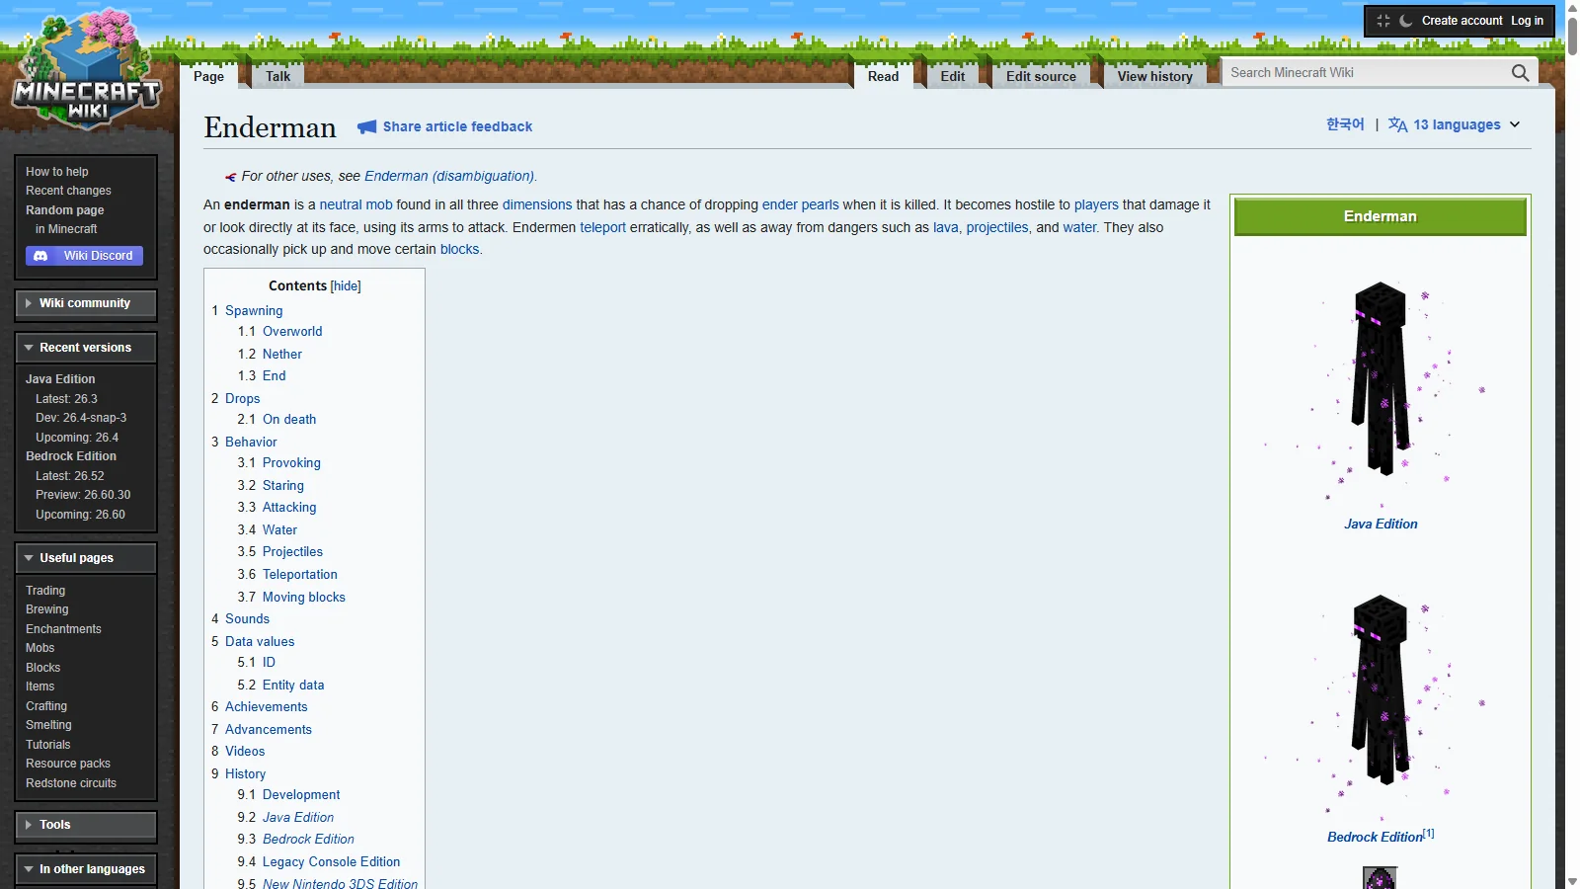Expand the Tools section

pyautogui.click(x=86, y=825)
